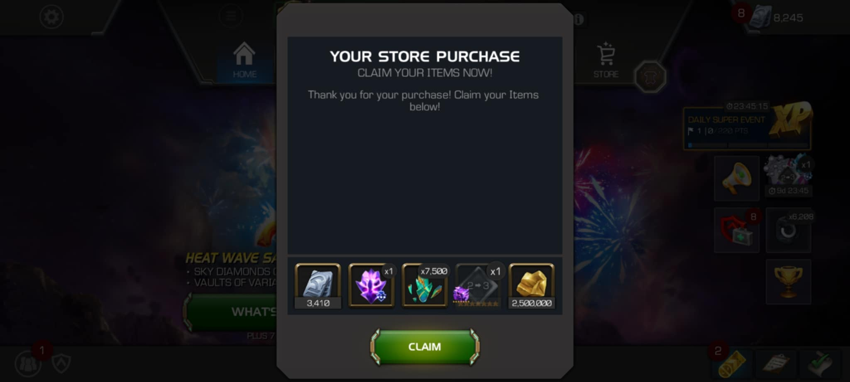
Task: Open the settings gear icon
Action: (51, 17)
